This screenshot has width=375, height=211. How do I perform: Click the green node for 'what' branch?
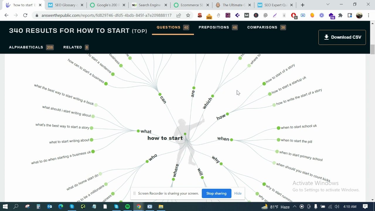(x=138, y=131)
